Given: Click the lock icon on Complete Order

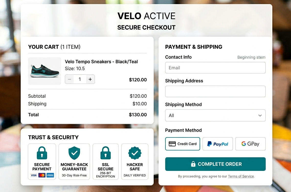Looking at the screenshot, I should 193,164.
